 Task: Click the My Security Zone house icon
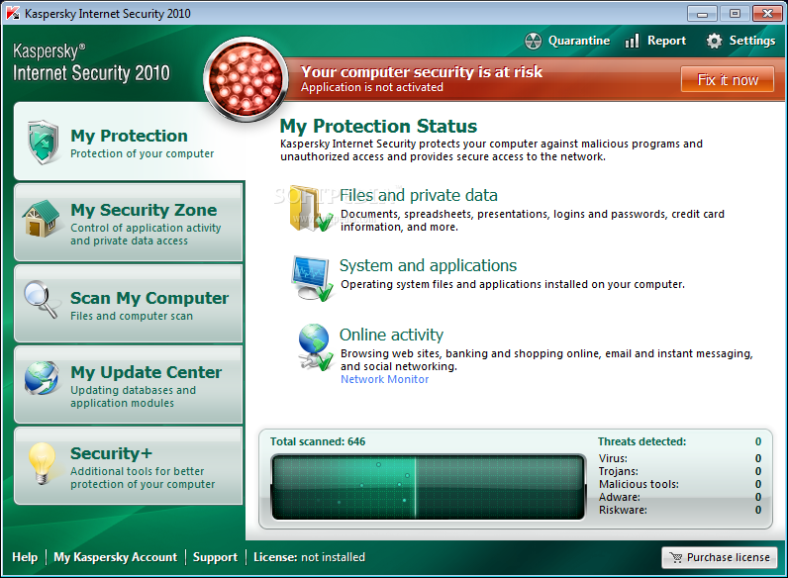click(41, 219)
